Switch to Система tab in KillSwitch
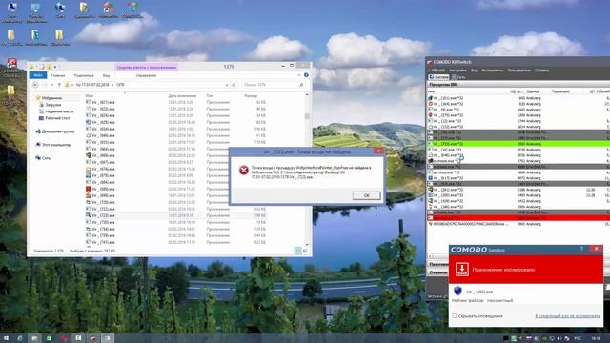 coord(438,77)
